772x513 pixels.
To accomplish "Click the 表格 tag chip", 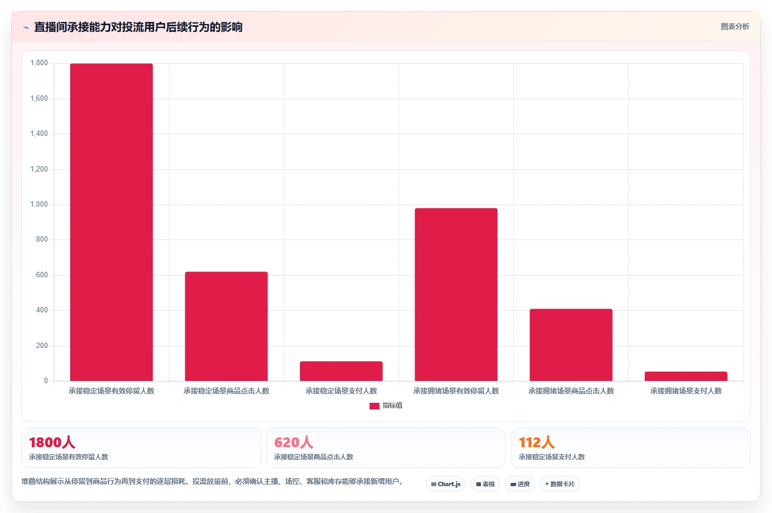I will [485, 484].
